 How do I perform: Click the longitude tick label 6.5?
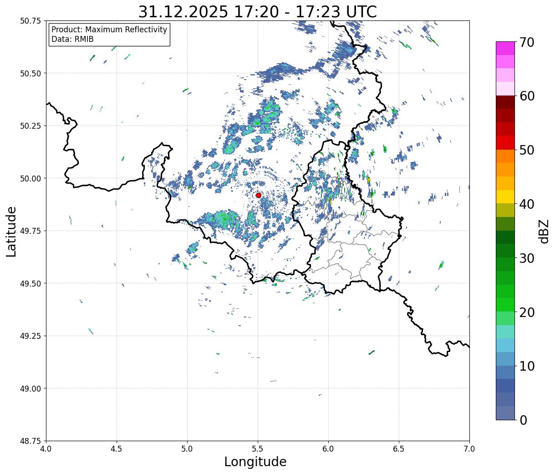click(399, 449)
